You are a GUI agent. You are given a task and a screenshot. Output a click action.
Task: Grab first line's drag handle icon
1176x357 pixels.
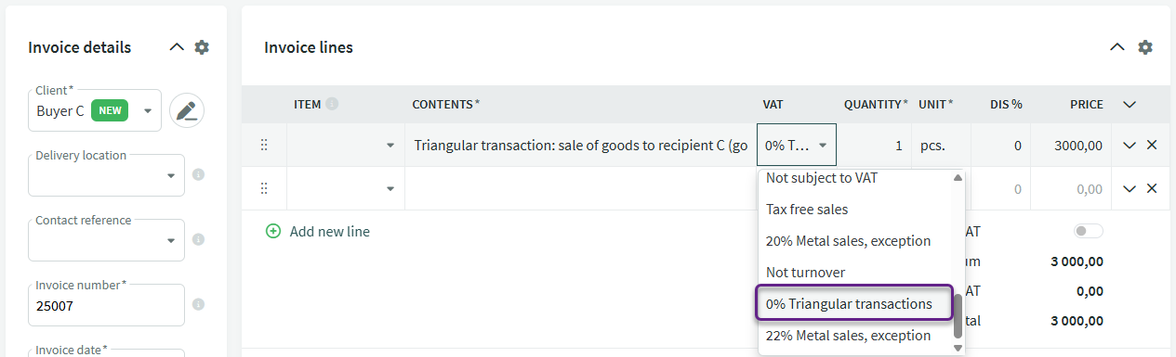[x=264, y=145]
